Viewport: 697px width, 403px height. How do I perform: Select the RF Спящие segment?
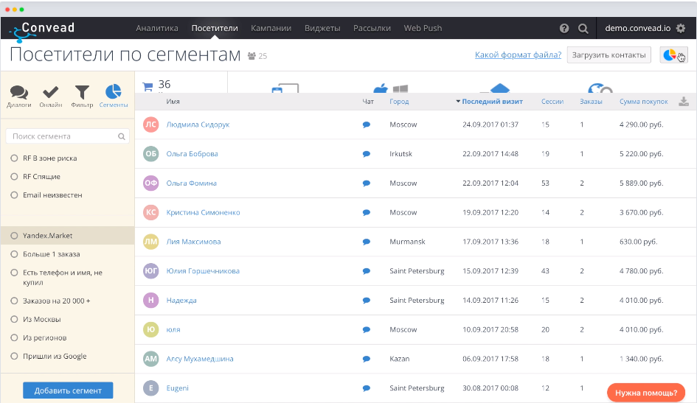click(35, 177)
